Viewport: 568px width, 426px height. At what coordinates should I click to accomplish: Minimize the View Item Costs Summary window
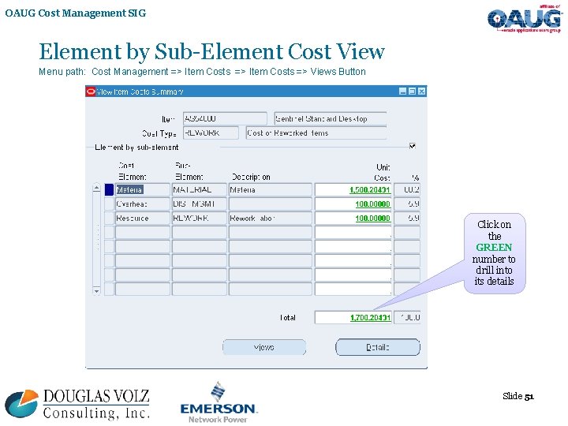pos(402,92)
